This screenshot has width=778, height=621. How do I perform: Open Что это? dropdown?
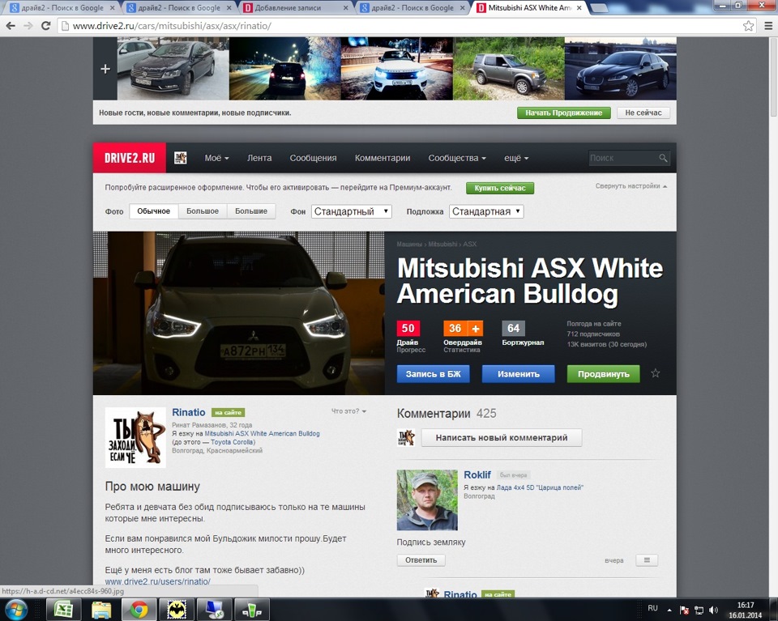point(348,411)
